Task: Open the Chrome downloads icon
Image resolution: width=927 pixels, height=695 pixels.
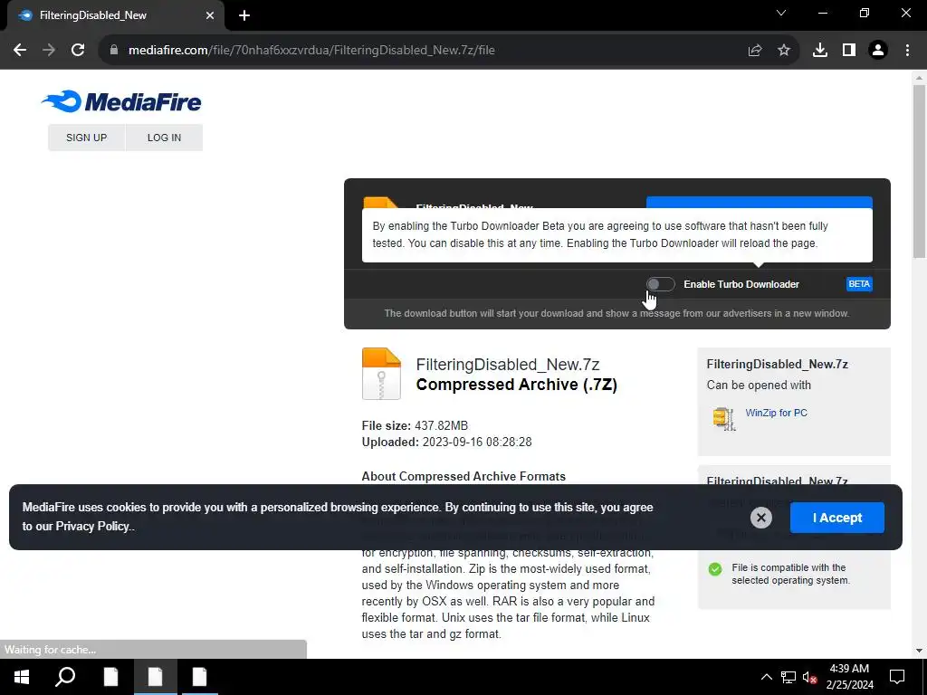Action: pos(820,51)
